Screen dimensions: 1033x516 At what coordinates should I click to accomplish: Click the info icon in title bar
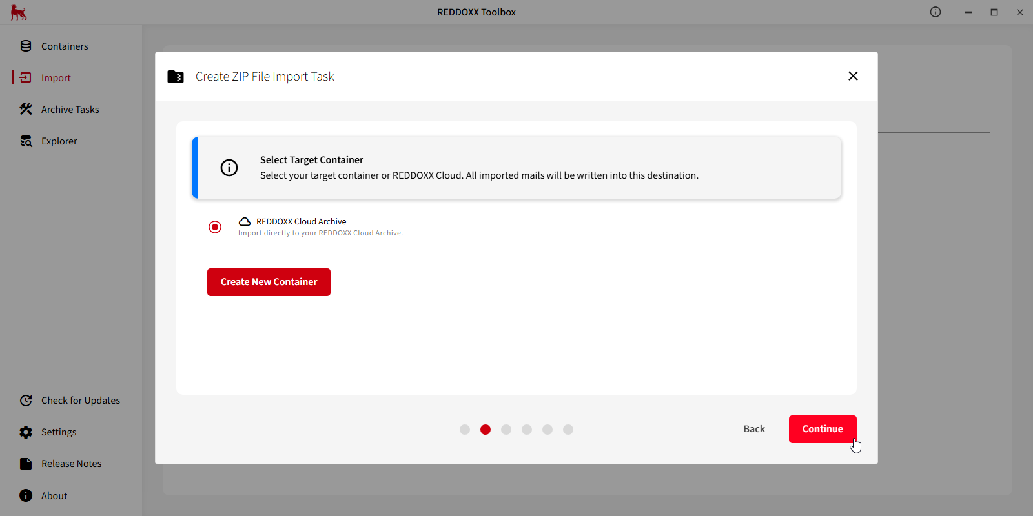point(936,12)
